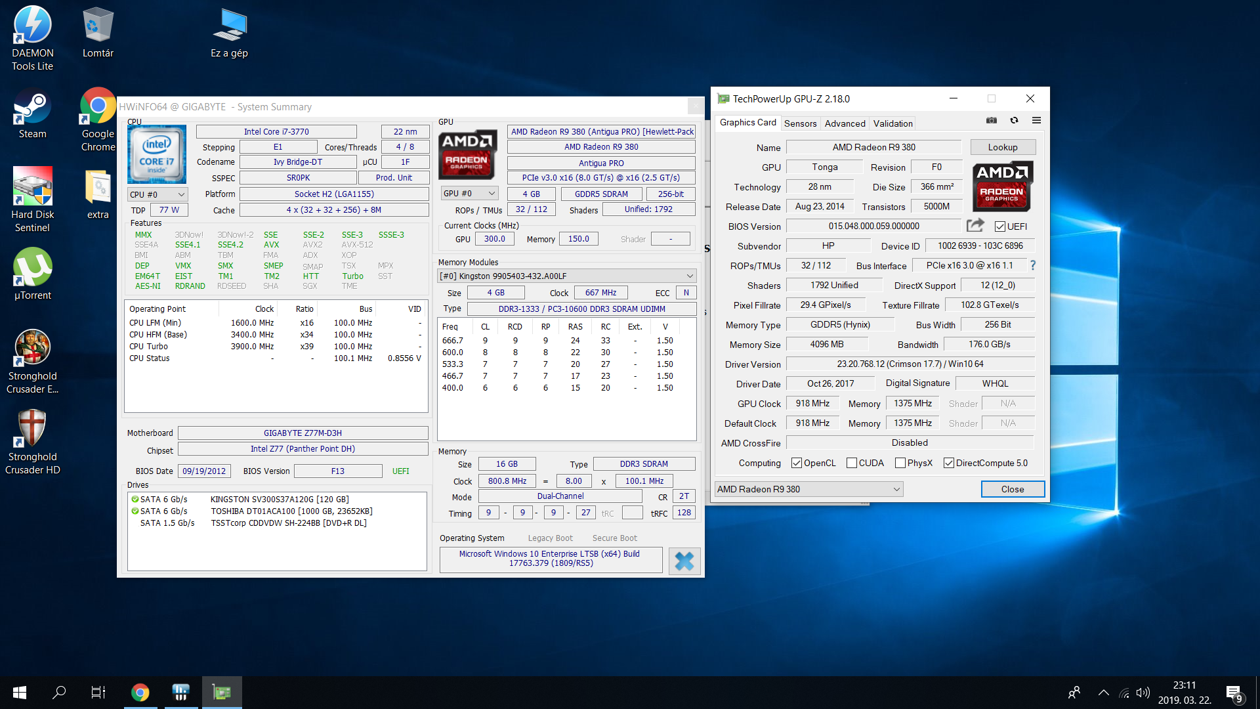Switch to the Advanced tab
The height and width of the screenshot is (709, 1260).
click(x=845, y=123)
